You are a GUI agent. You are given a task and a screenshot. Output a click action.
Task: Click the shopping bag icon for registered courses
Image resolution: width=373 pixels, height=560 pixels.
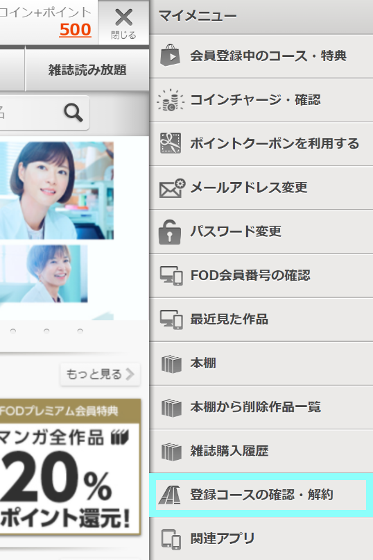(170, 56)
